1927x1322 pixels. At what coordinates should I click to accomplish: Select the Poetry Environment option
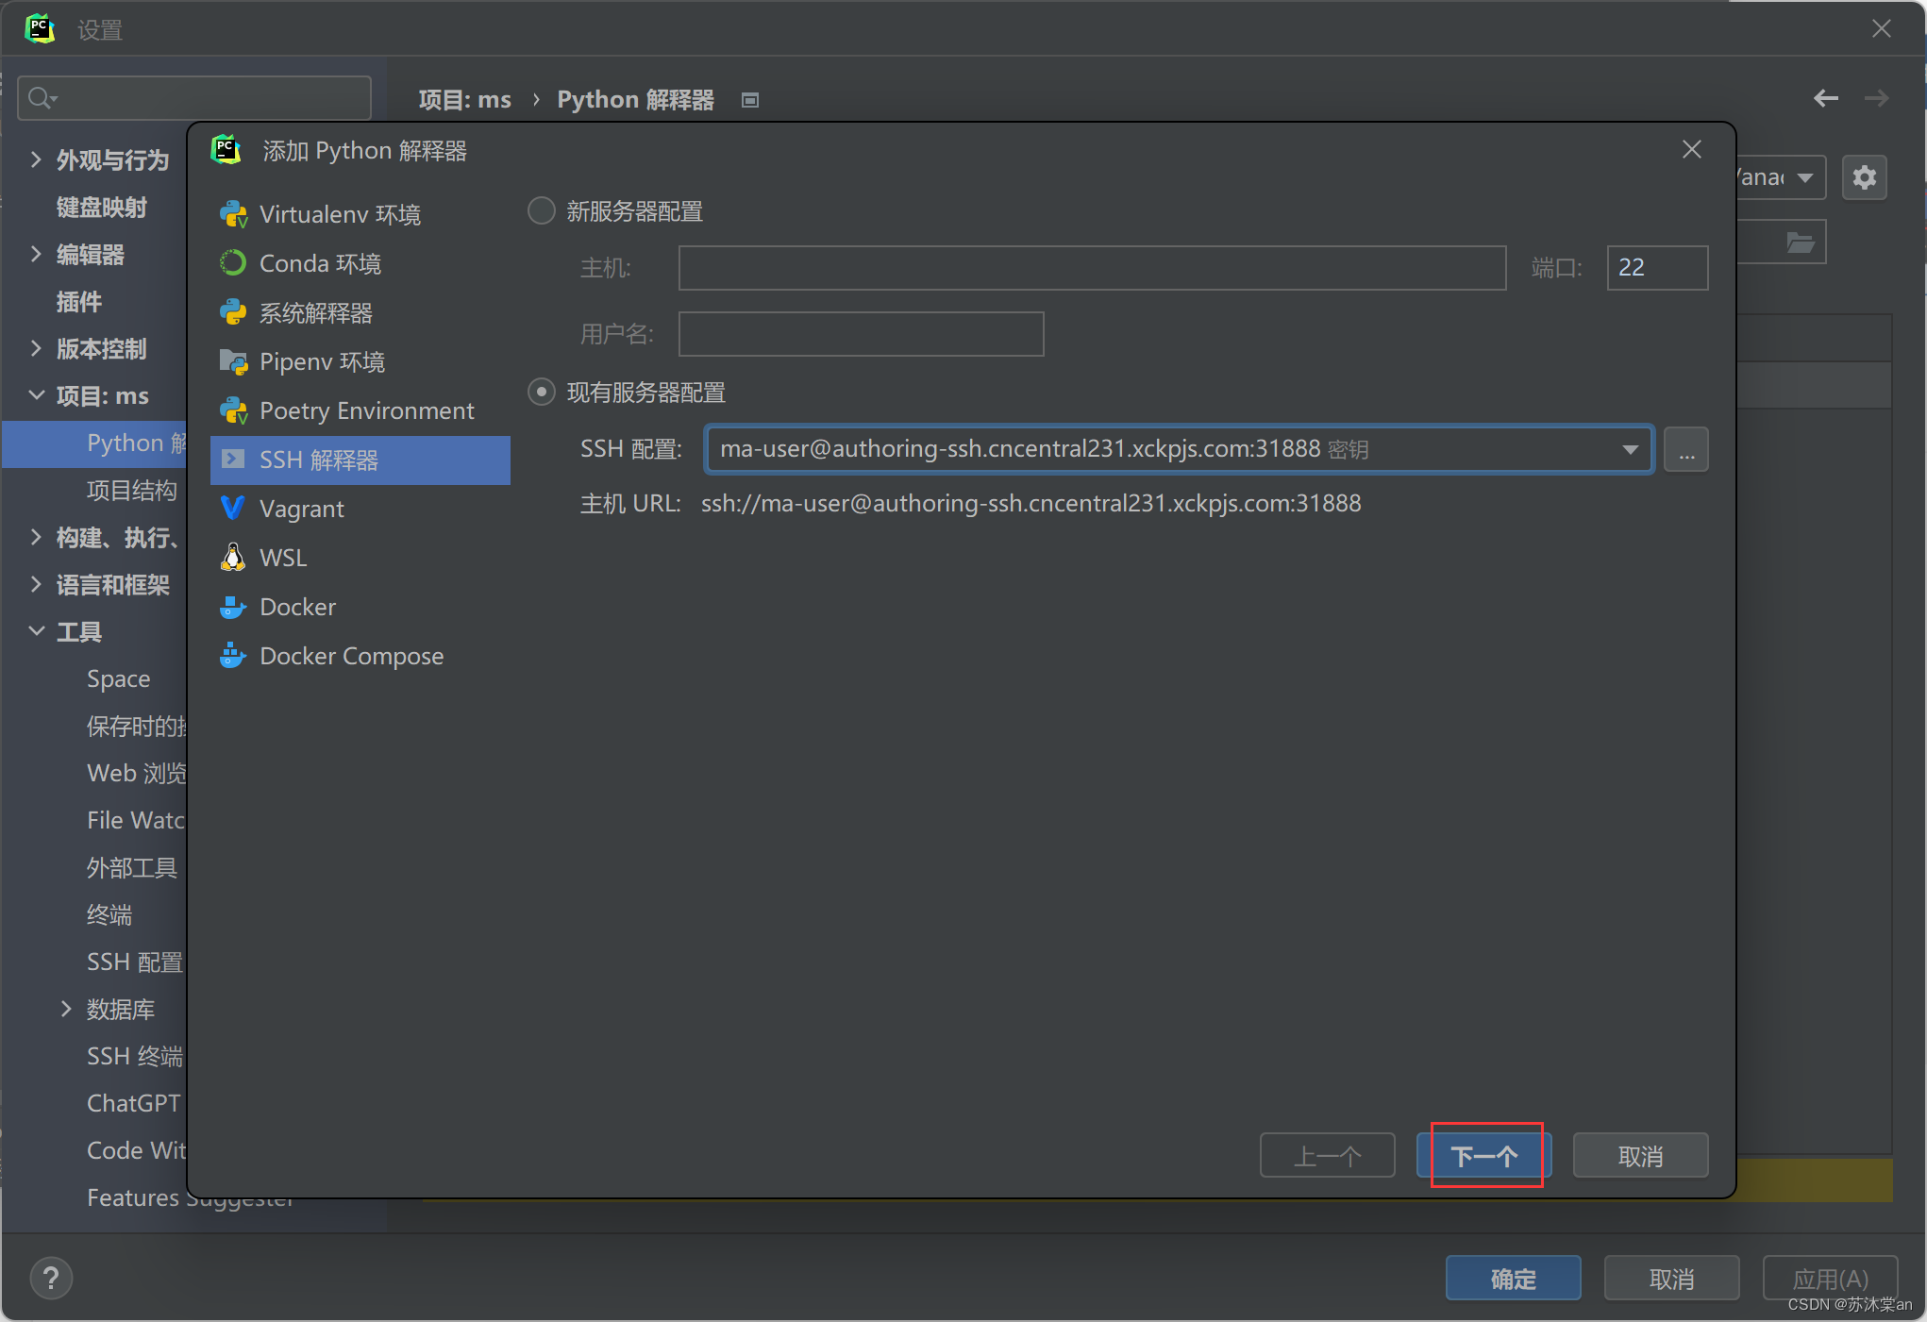[x=366, y=410]
